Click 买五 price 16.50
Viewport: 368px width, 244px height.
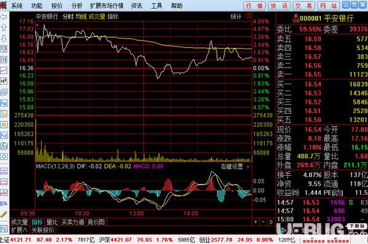pos(313,120)
